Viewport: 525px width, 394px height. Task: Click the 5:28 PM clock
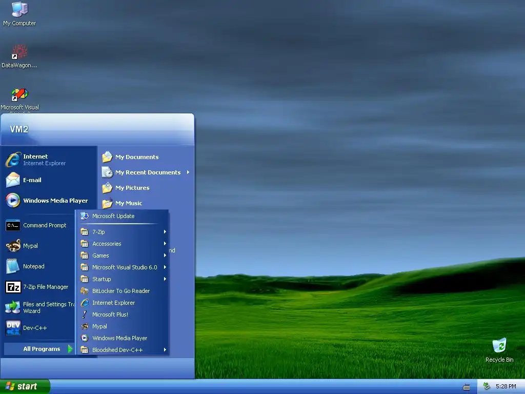[x=506, y=386]
